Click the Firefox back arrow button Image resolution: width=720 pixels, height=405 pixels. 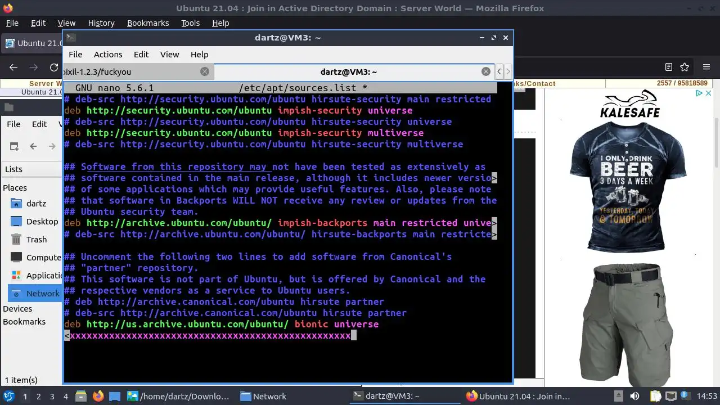13,67
